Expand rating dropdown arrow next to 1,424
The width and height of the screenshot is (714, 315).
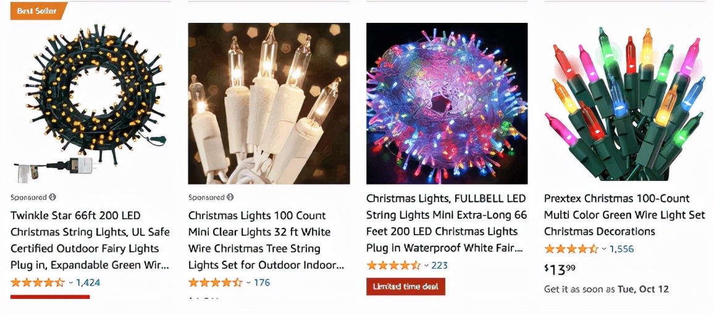(x=70, y=283)
